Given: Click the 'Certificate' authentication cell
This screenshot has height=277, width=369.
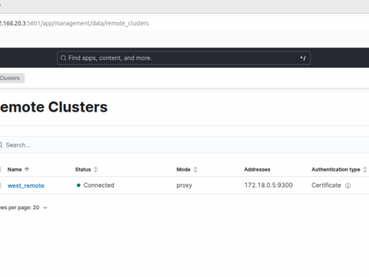Looking at the screenshot, I should tap(326, 185).
